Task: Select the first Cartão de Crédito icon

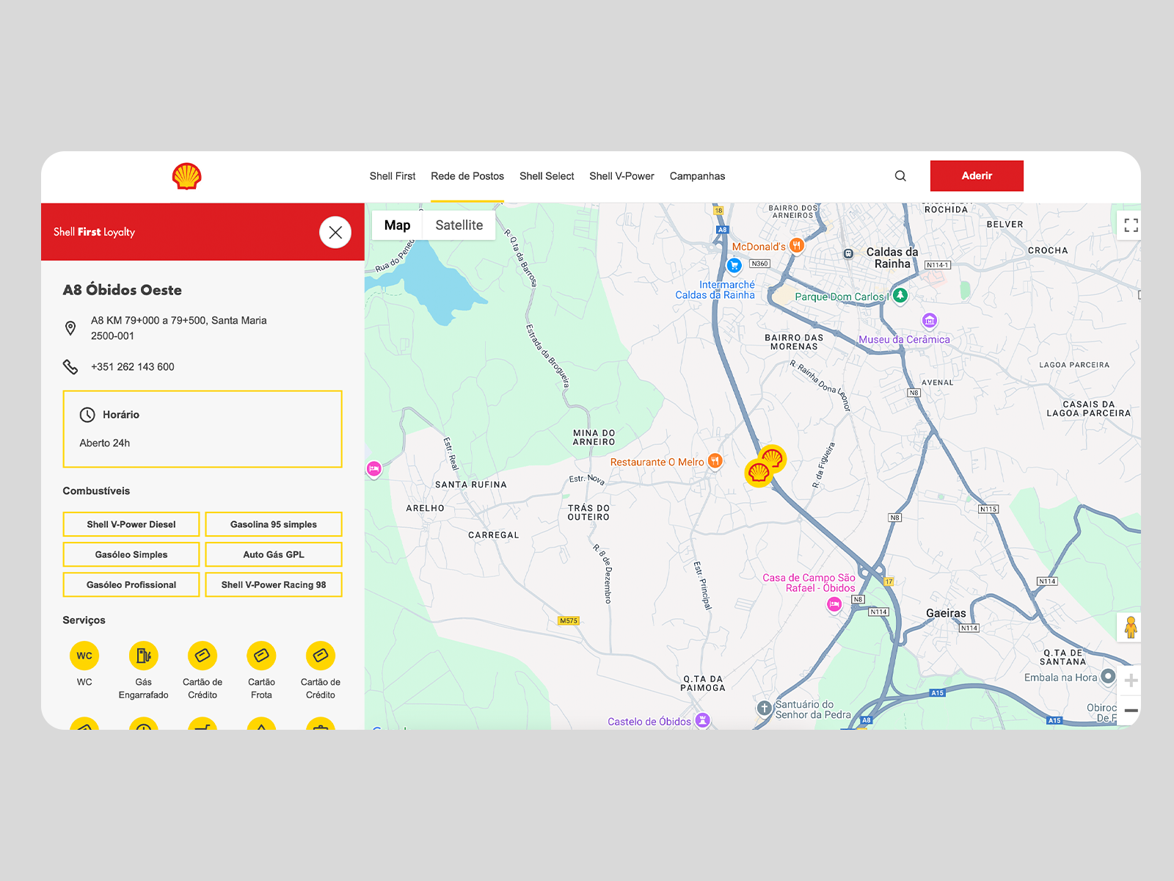Action: 203,656
